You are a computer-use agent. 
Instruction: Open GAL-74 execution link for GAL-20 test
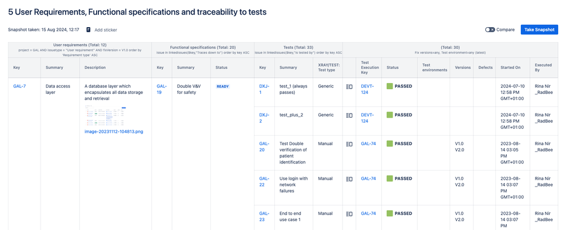[x=369, y=144]
